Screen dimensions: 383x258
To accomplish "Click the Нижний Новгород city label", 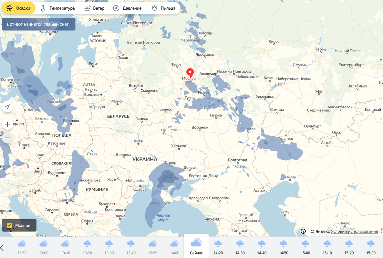I will pyautogui.click(x=234, y=71).
